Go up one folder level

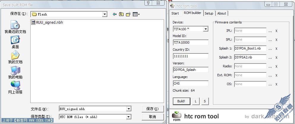pyautogui.click(x=121, y=14)
